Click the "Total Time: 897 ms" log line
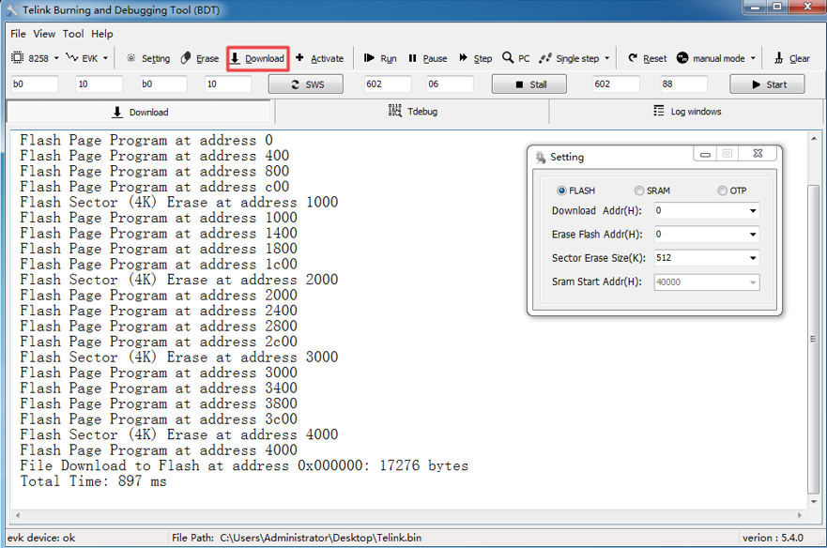The height and width of the screenshot is (548, 827). pos(93,481)
